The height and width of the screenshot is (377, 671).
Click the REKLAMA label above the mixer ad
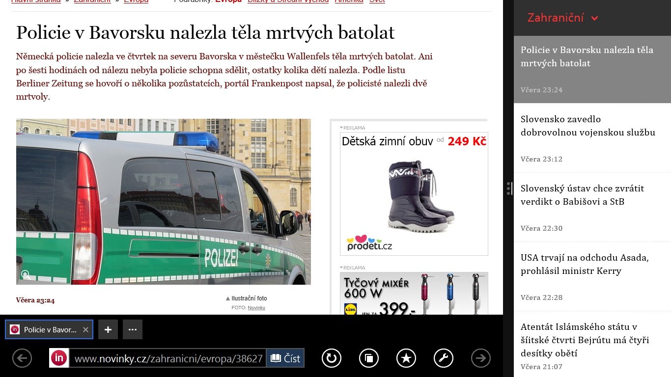353,268
